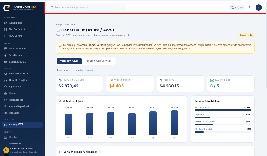Image resolution: width=267 pixels, height=156 pixels.
Task: Click server icon on Çalışan Örnek card
Action: click(212, 80)
